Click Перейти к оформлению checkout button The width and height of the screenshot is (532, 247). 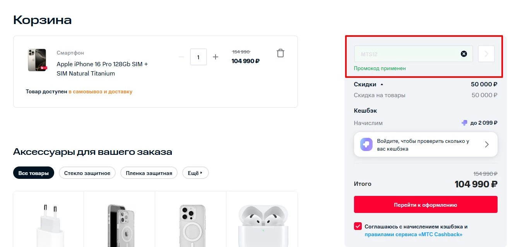point(425,204)
